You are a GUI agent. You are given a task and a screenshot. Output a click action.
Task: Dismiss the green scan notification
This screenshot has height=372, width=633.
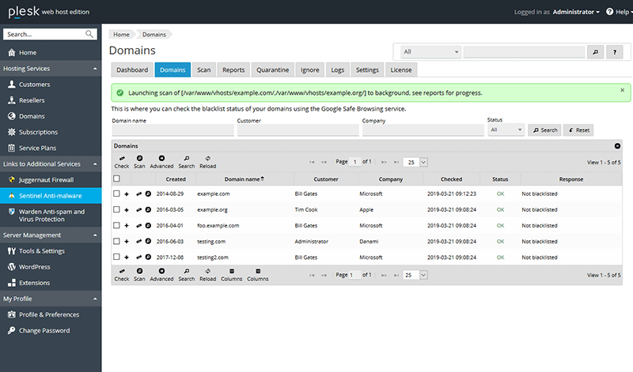622,90
